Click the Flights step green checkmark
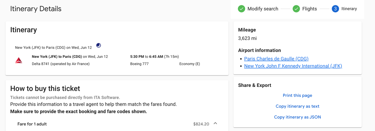Viewport: 375px width, 131px height. click(x=296, y=9)
